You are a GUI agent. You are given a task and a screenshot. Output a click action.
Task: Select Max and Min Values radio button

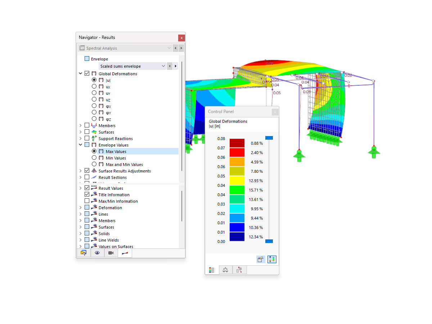pos(94,164)
